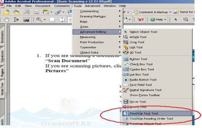
Task: Choose Check Box Tool in submenu
Action: click(157, 64)
